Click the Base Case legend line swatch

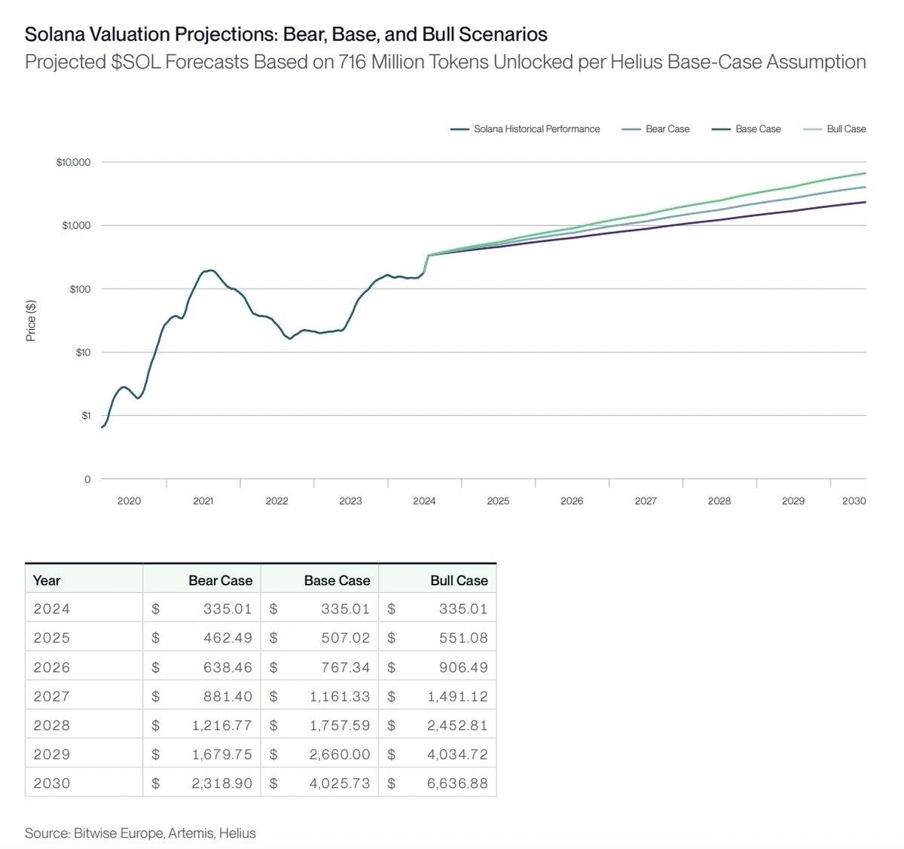(722, 130)
